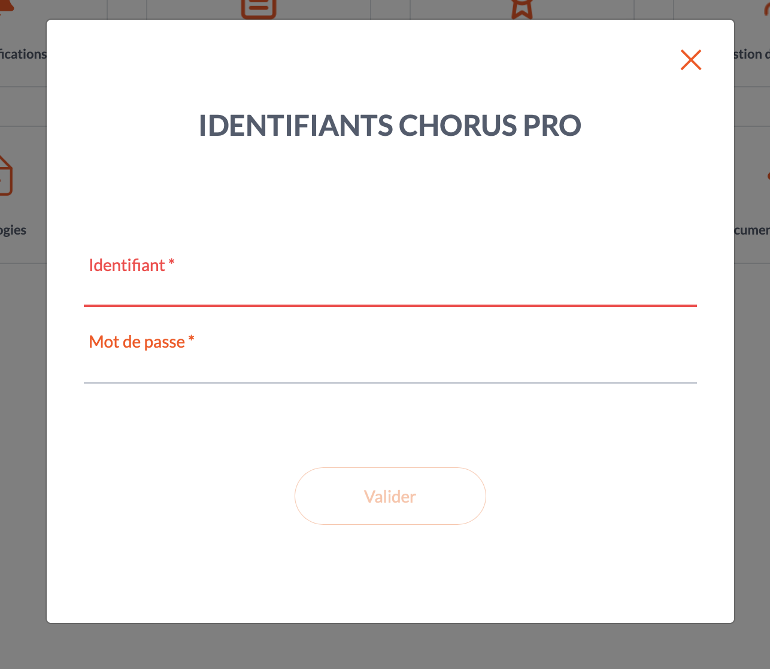Screen dimensions: 770x669
Task: Click the partially visible Notifications label
Action: pyautogui.click(x=23, y=54)
